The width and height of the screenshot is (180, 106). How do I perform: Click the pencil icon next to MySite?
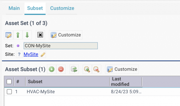point(42,54)
